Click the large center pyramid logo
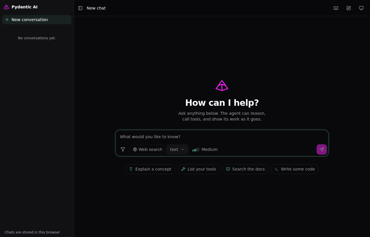370x237 pixels. [222, 86]
